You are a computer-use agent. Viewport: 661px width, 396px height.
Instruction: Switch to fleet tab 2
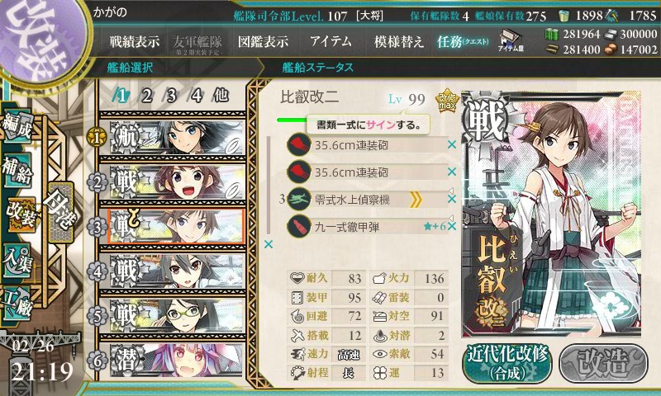147,96
